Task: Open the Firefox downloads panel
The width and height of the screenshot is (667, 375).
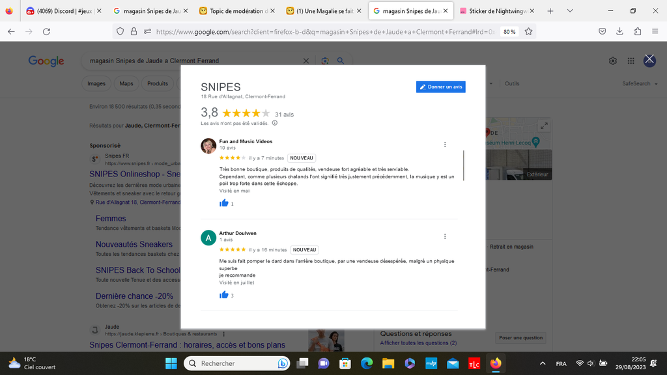Action: 620,31
